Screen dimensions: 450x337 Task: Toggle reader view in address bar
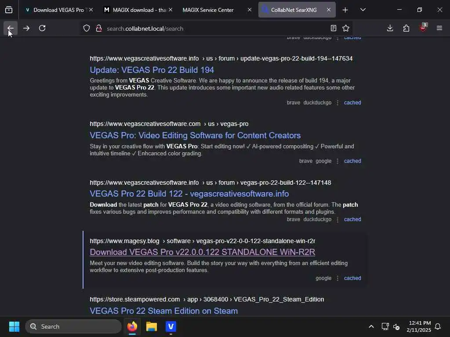(x=333, y=28)
